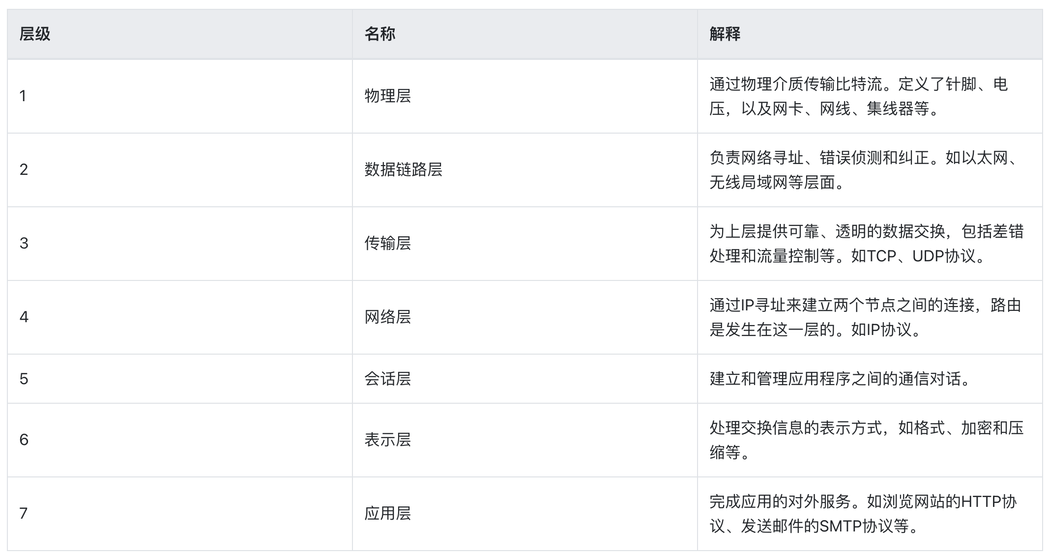Click the 网络层 name cell
Image resolution: width=1049 pixels, height=556 pixels.
click(x=388, y=317)
